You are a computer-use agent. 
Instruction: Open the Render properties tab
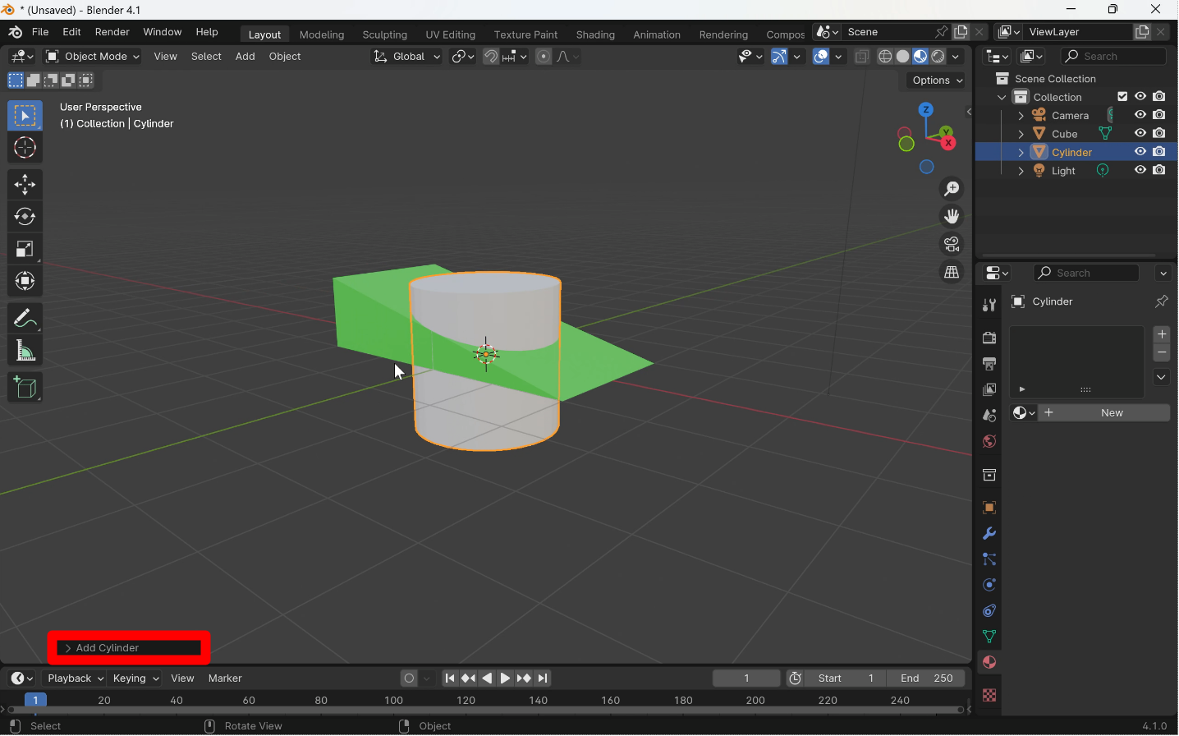[989, 338]
